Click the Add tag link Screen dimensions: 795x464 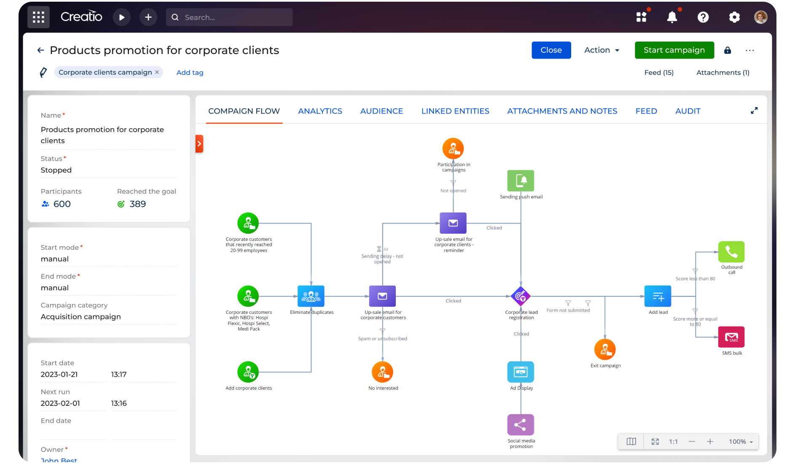click(x=190, y=73)
